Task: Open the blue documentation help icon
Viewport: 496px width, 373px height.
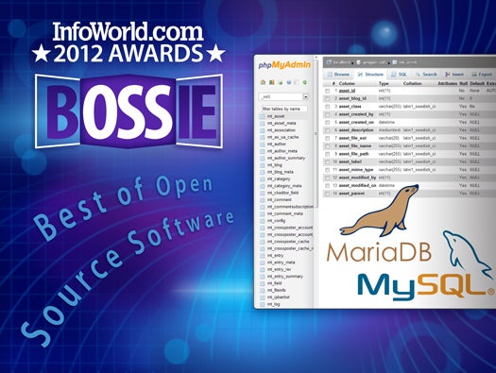Action: (288, 82)
